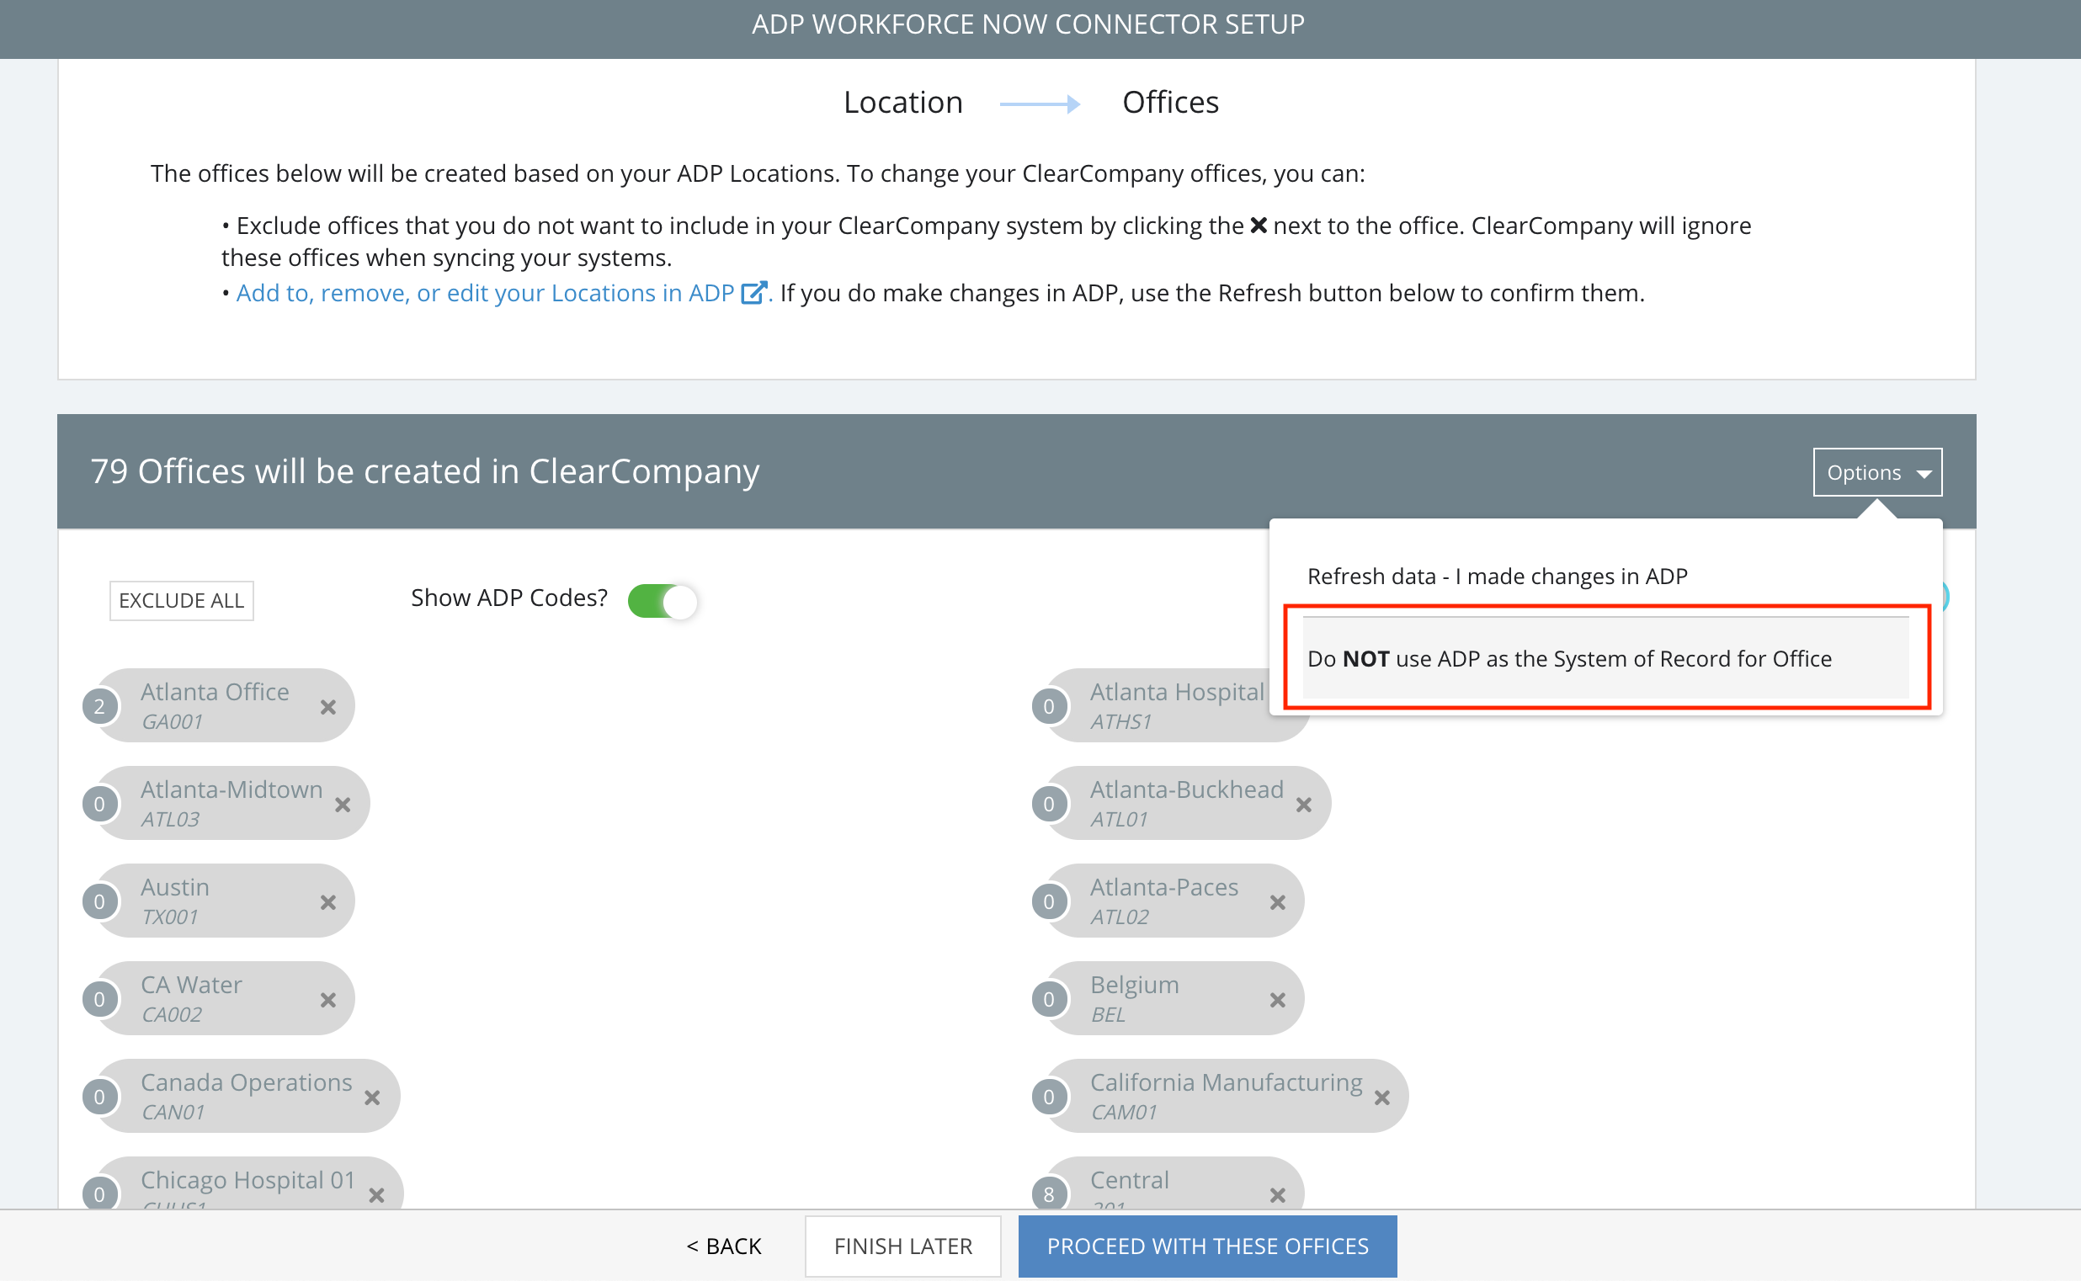Screen dimensions: 2081x1281
Task: Click the zero badge beside Atlanta-Midtown
Action: point(100,803)
